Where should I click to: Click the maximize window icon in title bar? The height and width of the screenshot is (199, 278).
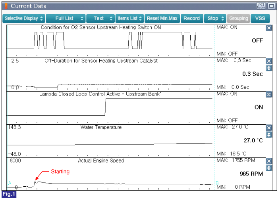point(271,6)
